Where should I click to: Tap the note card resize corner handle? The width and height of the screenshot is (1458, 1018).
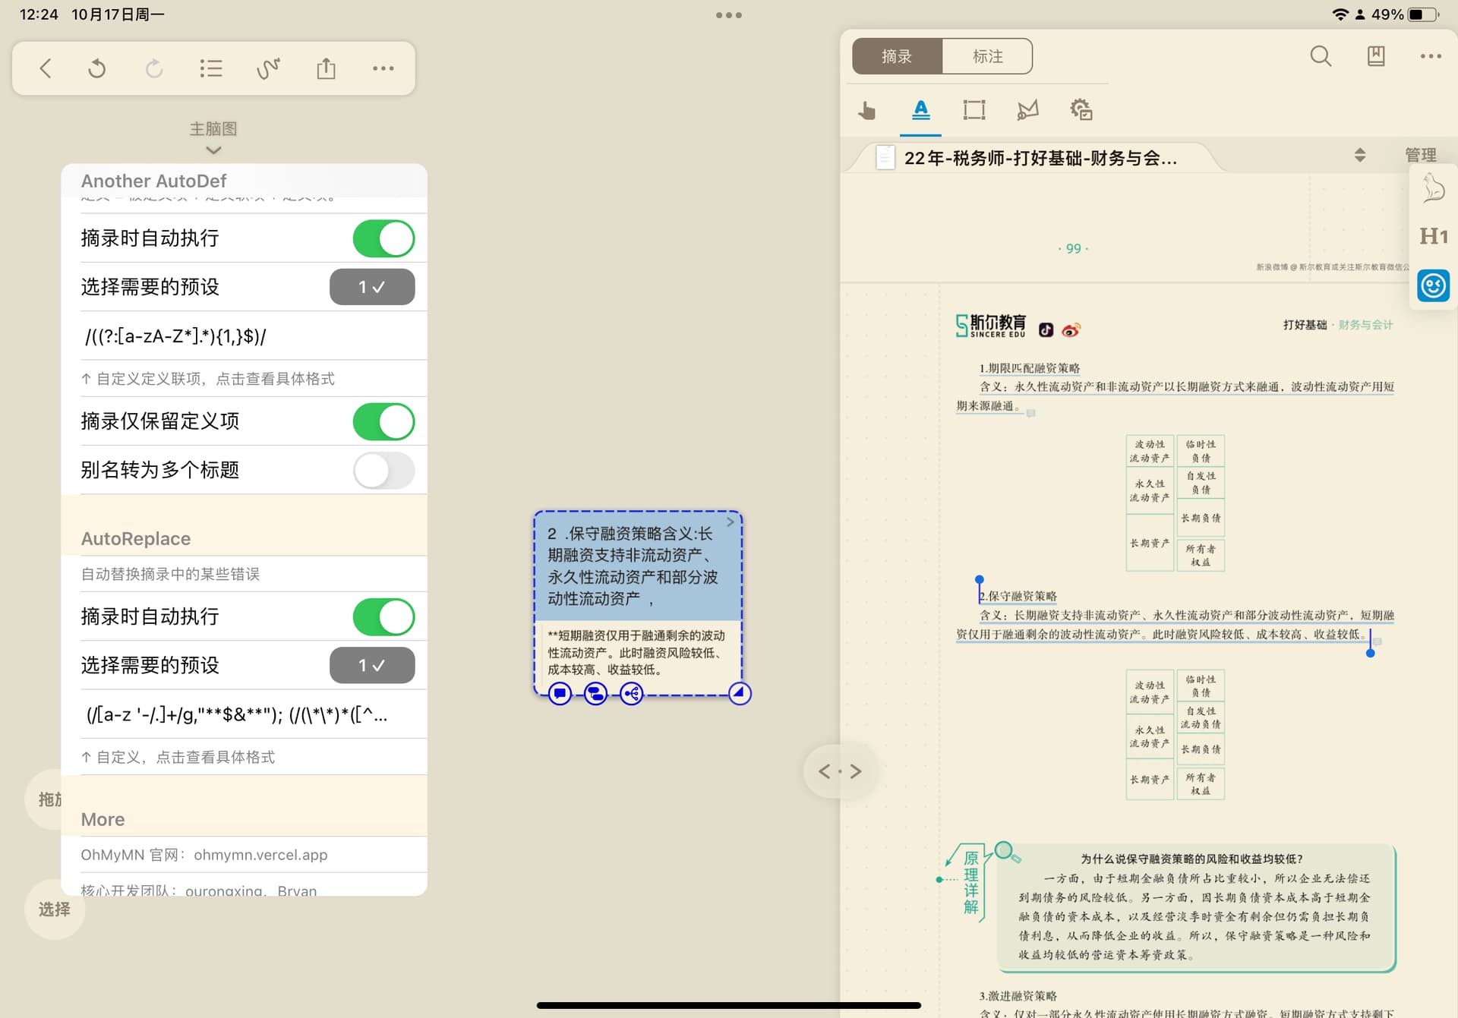[x=739, y=693]
